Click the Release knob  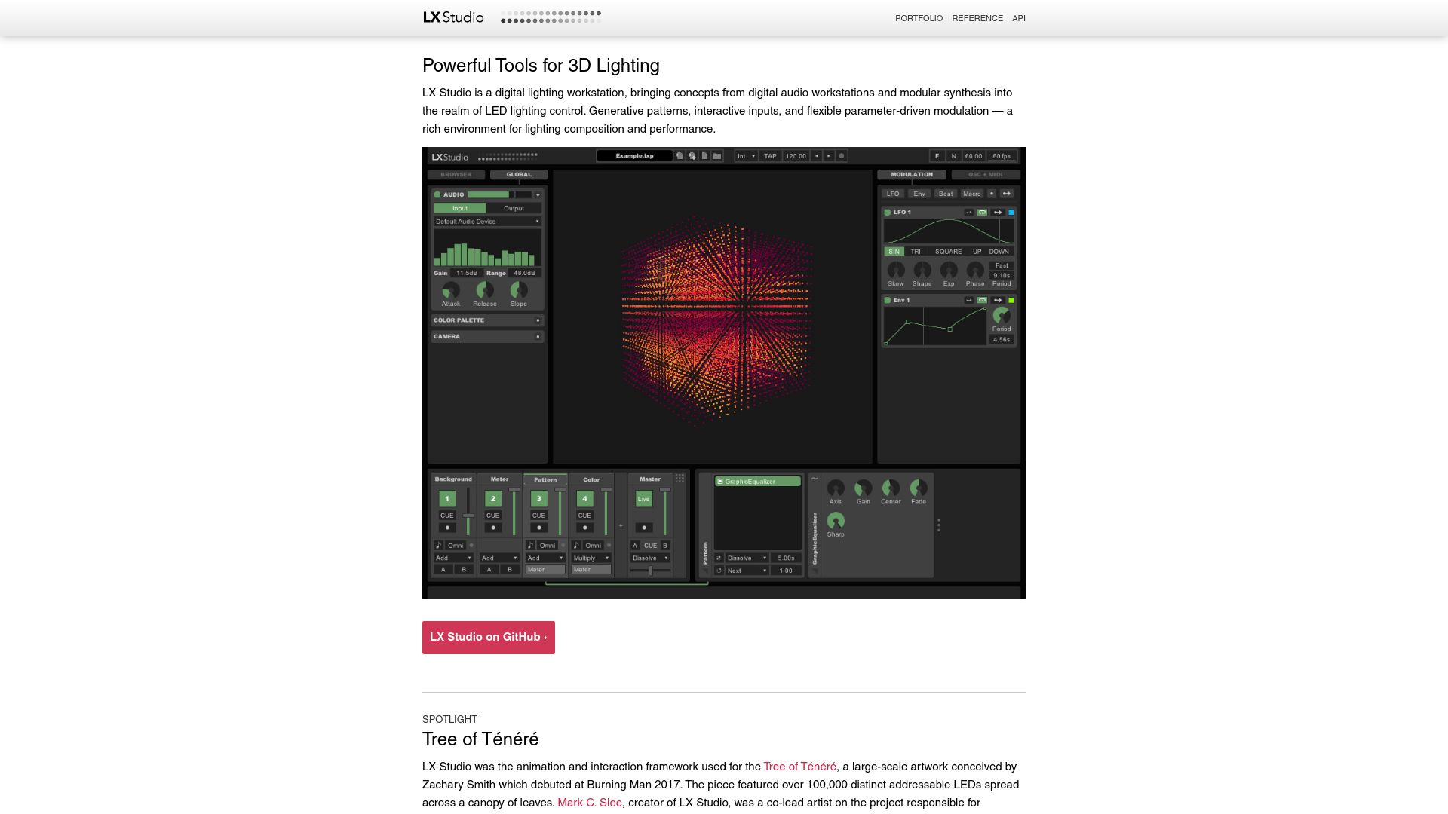[x=485, y=290]
